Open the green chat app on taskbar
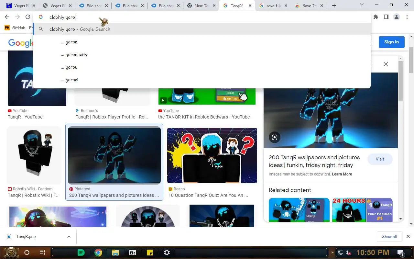Image resolution: width=414 pixels, height=259 pixels. 81,253
